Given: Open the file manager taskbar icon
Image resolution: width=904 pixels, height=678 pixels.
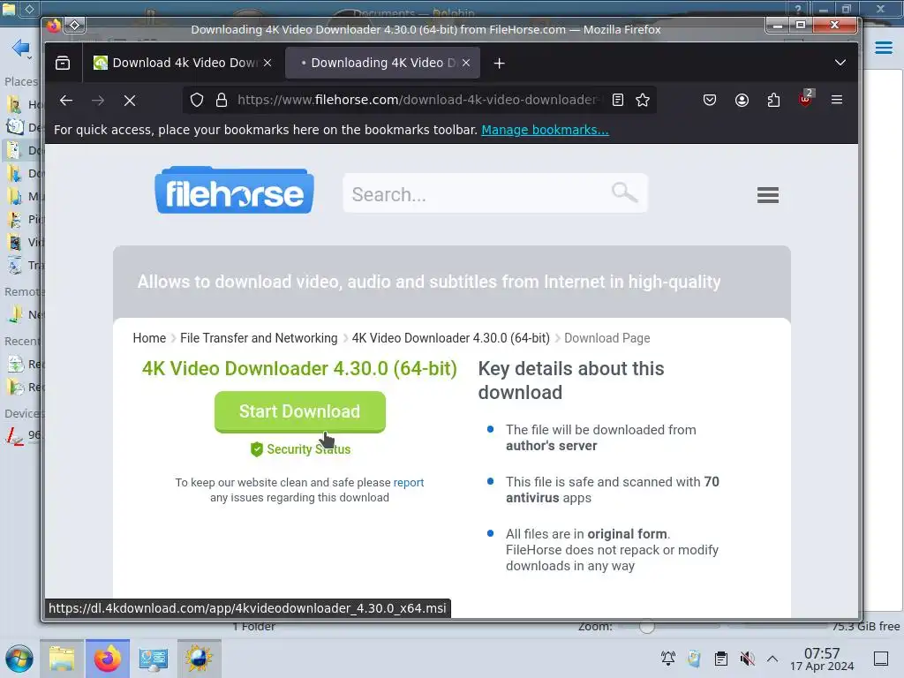Looking at the screenshot, I should pos(62,659).
